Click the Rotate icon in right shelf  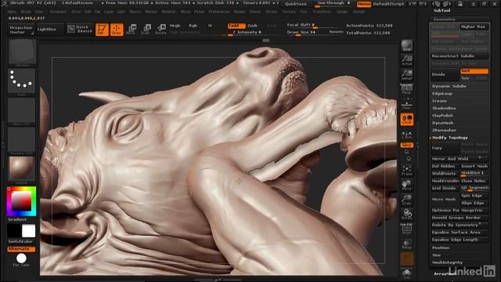[407, 214]
